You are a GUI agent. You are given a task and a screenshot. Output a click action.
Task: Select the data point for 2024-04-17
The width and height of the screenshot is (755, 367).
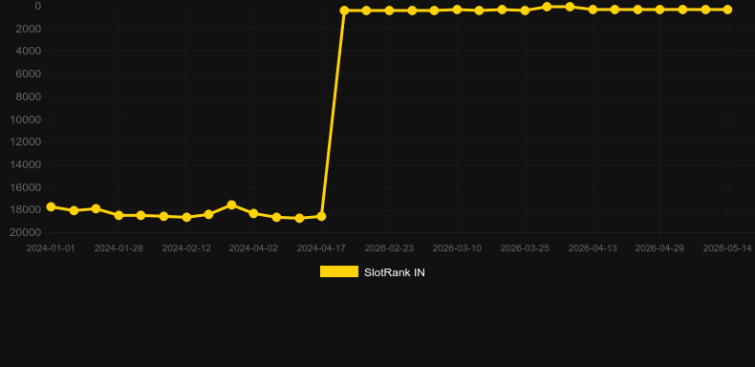[321, 217]
